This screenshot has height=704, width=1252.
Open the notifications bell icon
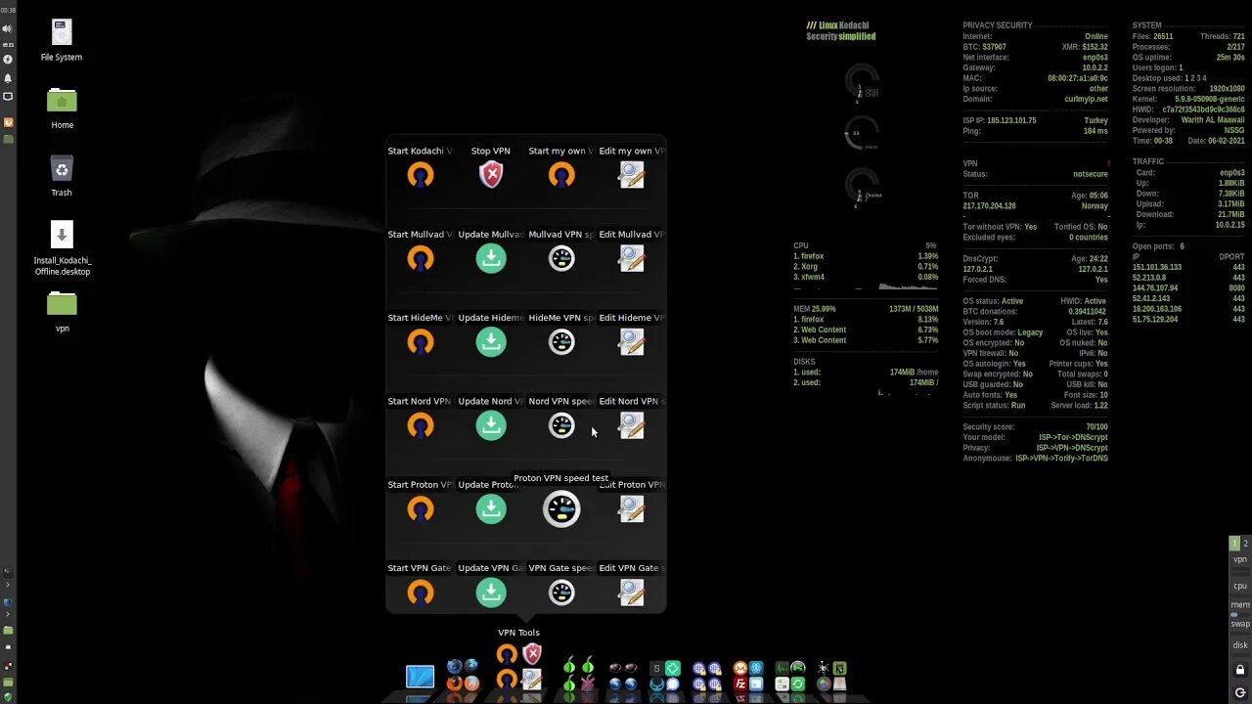tap(8, 78)
